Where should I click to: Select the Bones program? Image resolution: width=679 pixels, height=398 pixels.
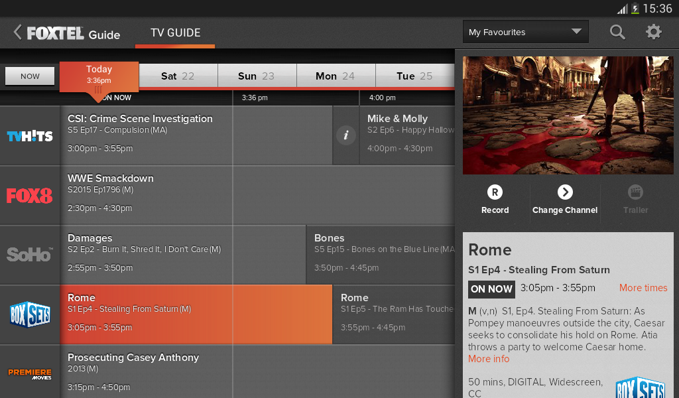pyautogui.click(x=381, y=255)
